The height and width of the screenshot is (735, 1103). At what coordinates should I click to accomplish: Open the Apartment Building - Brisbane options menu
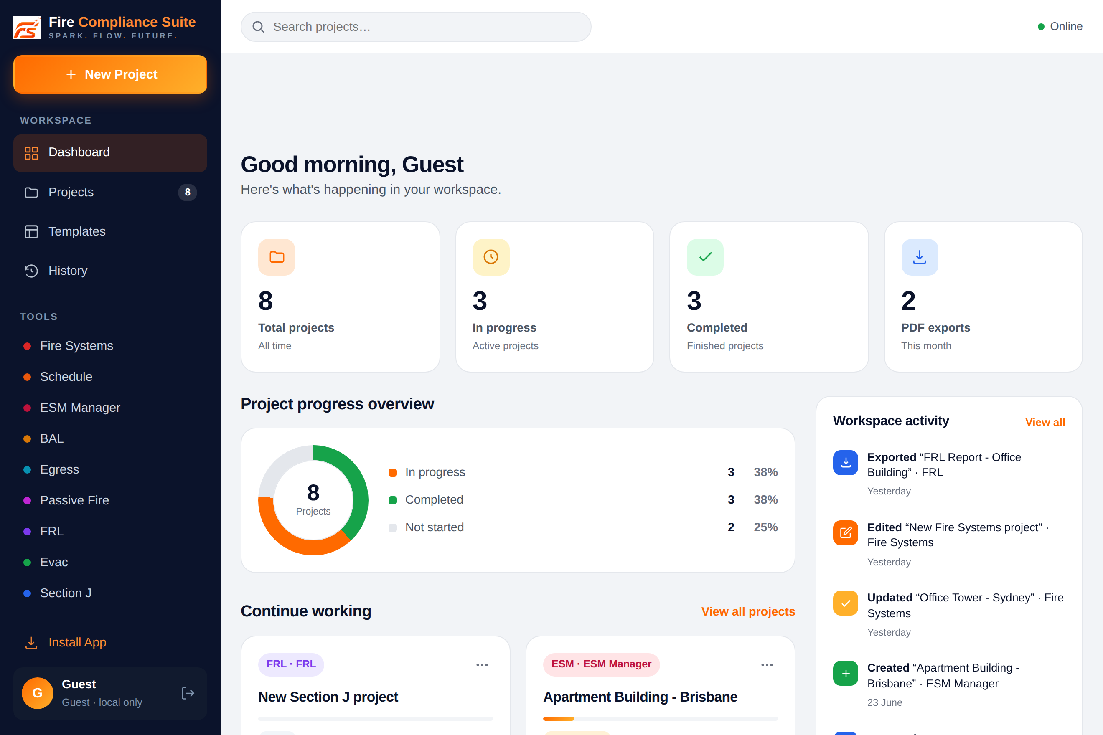(x=767, y=665)
